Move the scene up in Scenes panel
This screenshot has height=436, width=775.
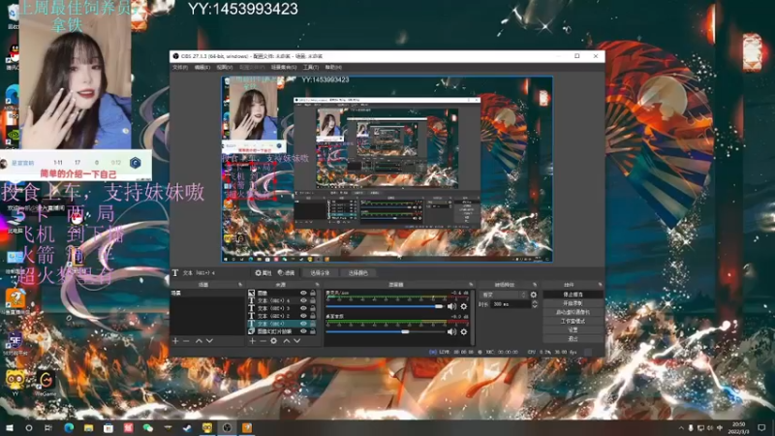199,341
